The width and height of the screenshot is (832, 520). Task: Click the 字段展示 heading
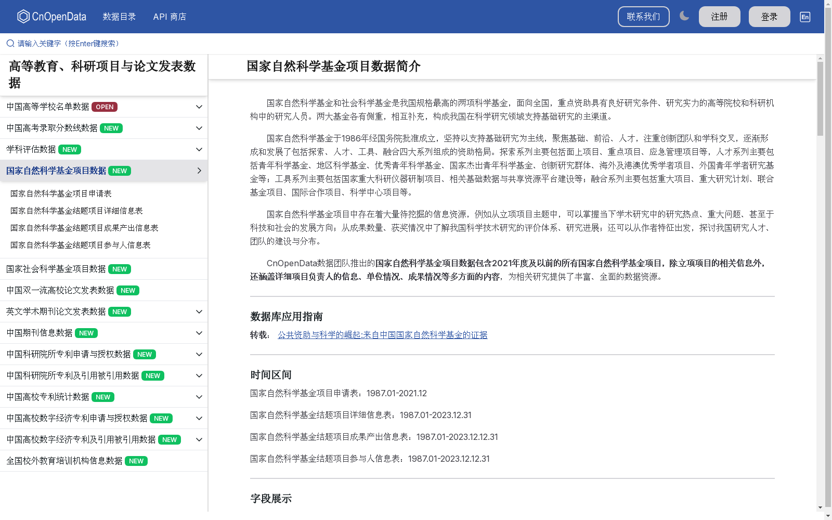pos(271,499)
